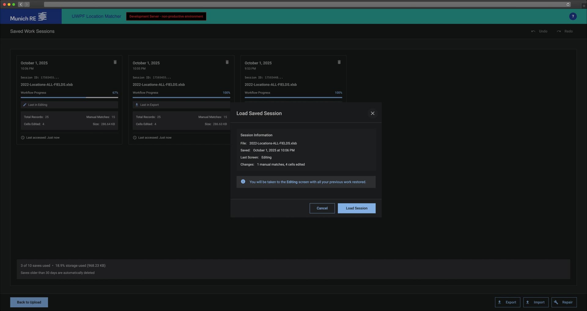Click the 10:05 PM card's progress bar
The image size is (587, 311).
[181, 98]
